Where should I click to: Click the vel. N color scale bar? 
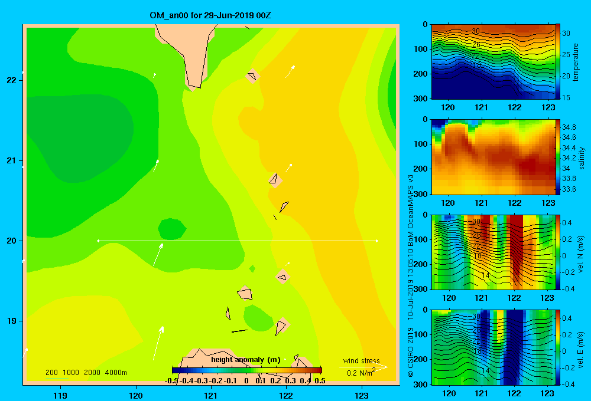point(558,252)
